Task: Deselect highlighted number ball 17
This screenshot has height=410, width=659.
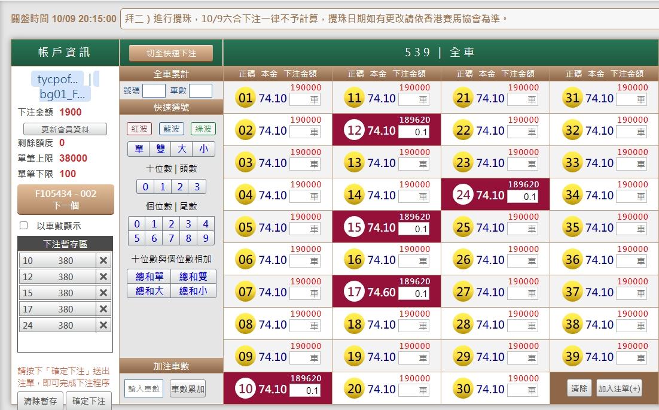Action: 354,292
